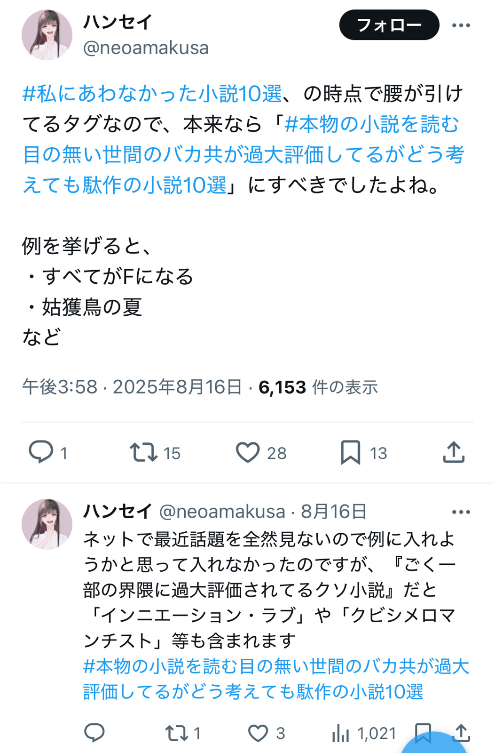Viewport: 495px width, 753px height.
Task: View ハンセイ's profile avatar at top
Action: pos(47,35)
